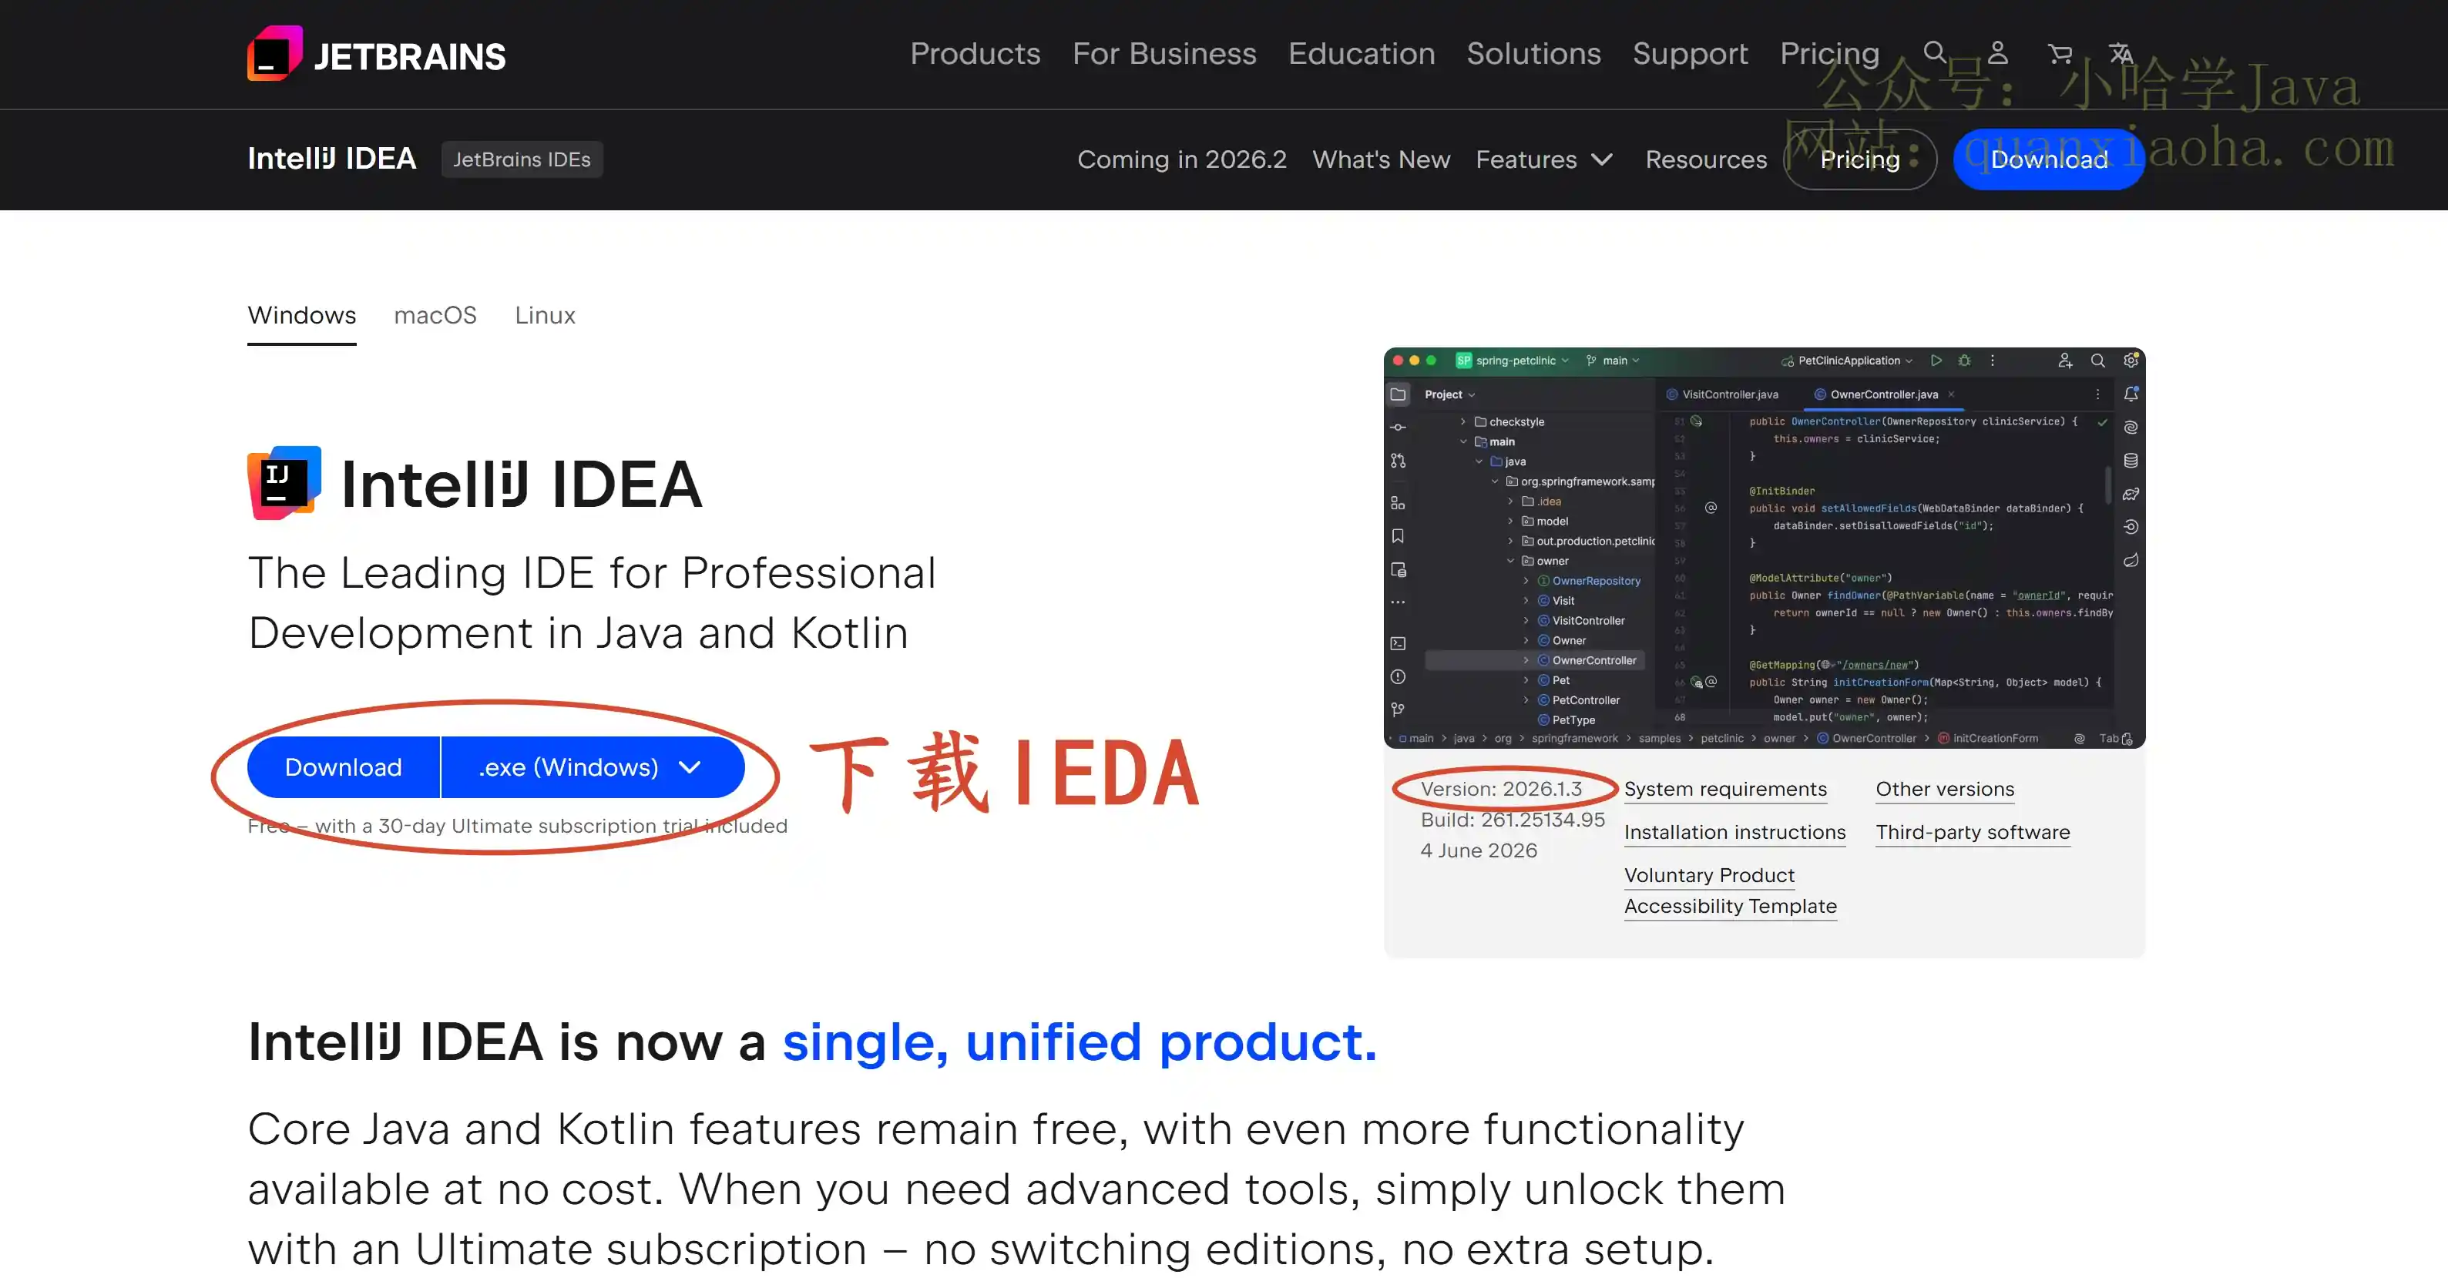The image size is (2448, 1278).
Task: Click the Structure icon in the IDE screenshot sidebar
Action: tap(1398, 502)
